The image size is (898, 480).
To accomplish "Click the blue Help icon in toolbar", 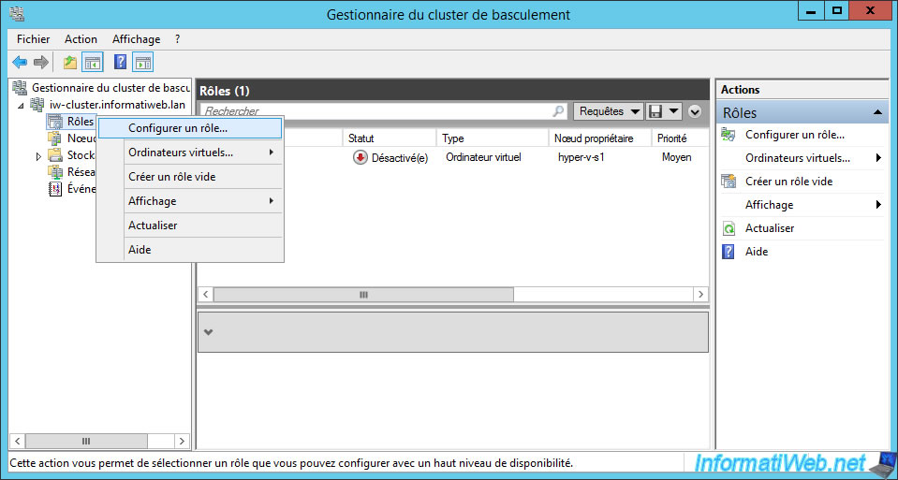I will [120, 63].
